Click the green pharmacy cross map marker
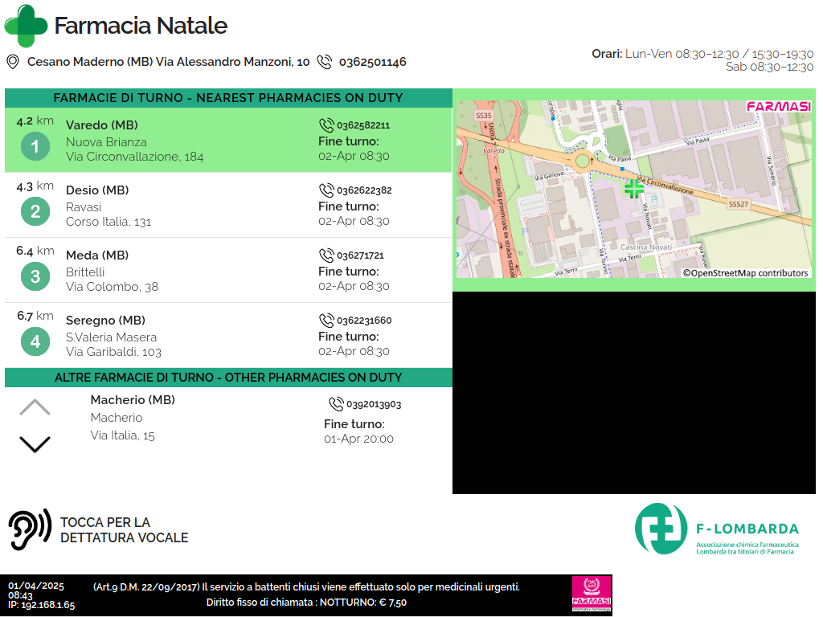This screenshot has height=617, width=823. coord(633,188)
